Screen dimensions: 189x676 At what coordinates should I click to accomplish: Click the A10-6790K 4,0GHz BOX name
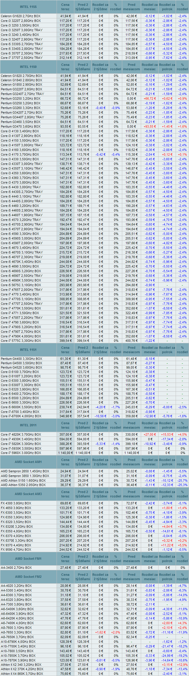coord(18,642)
